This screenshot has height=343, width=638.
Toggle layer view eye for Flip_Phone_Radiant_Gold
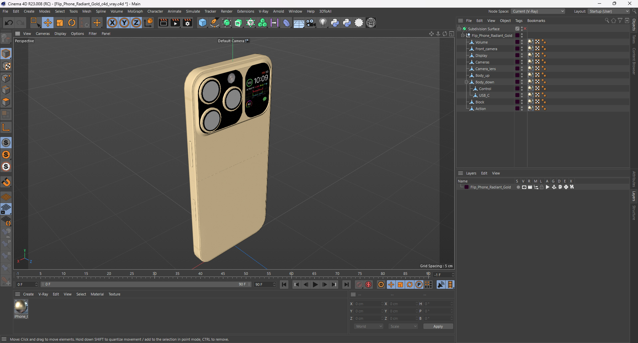tap(524, 187)
